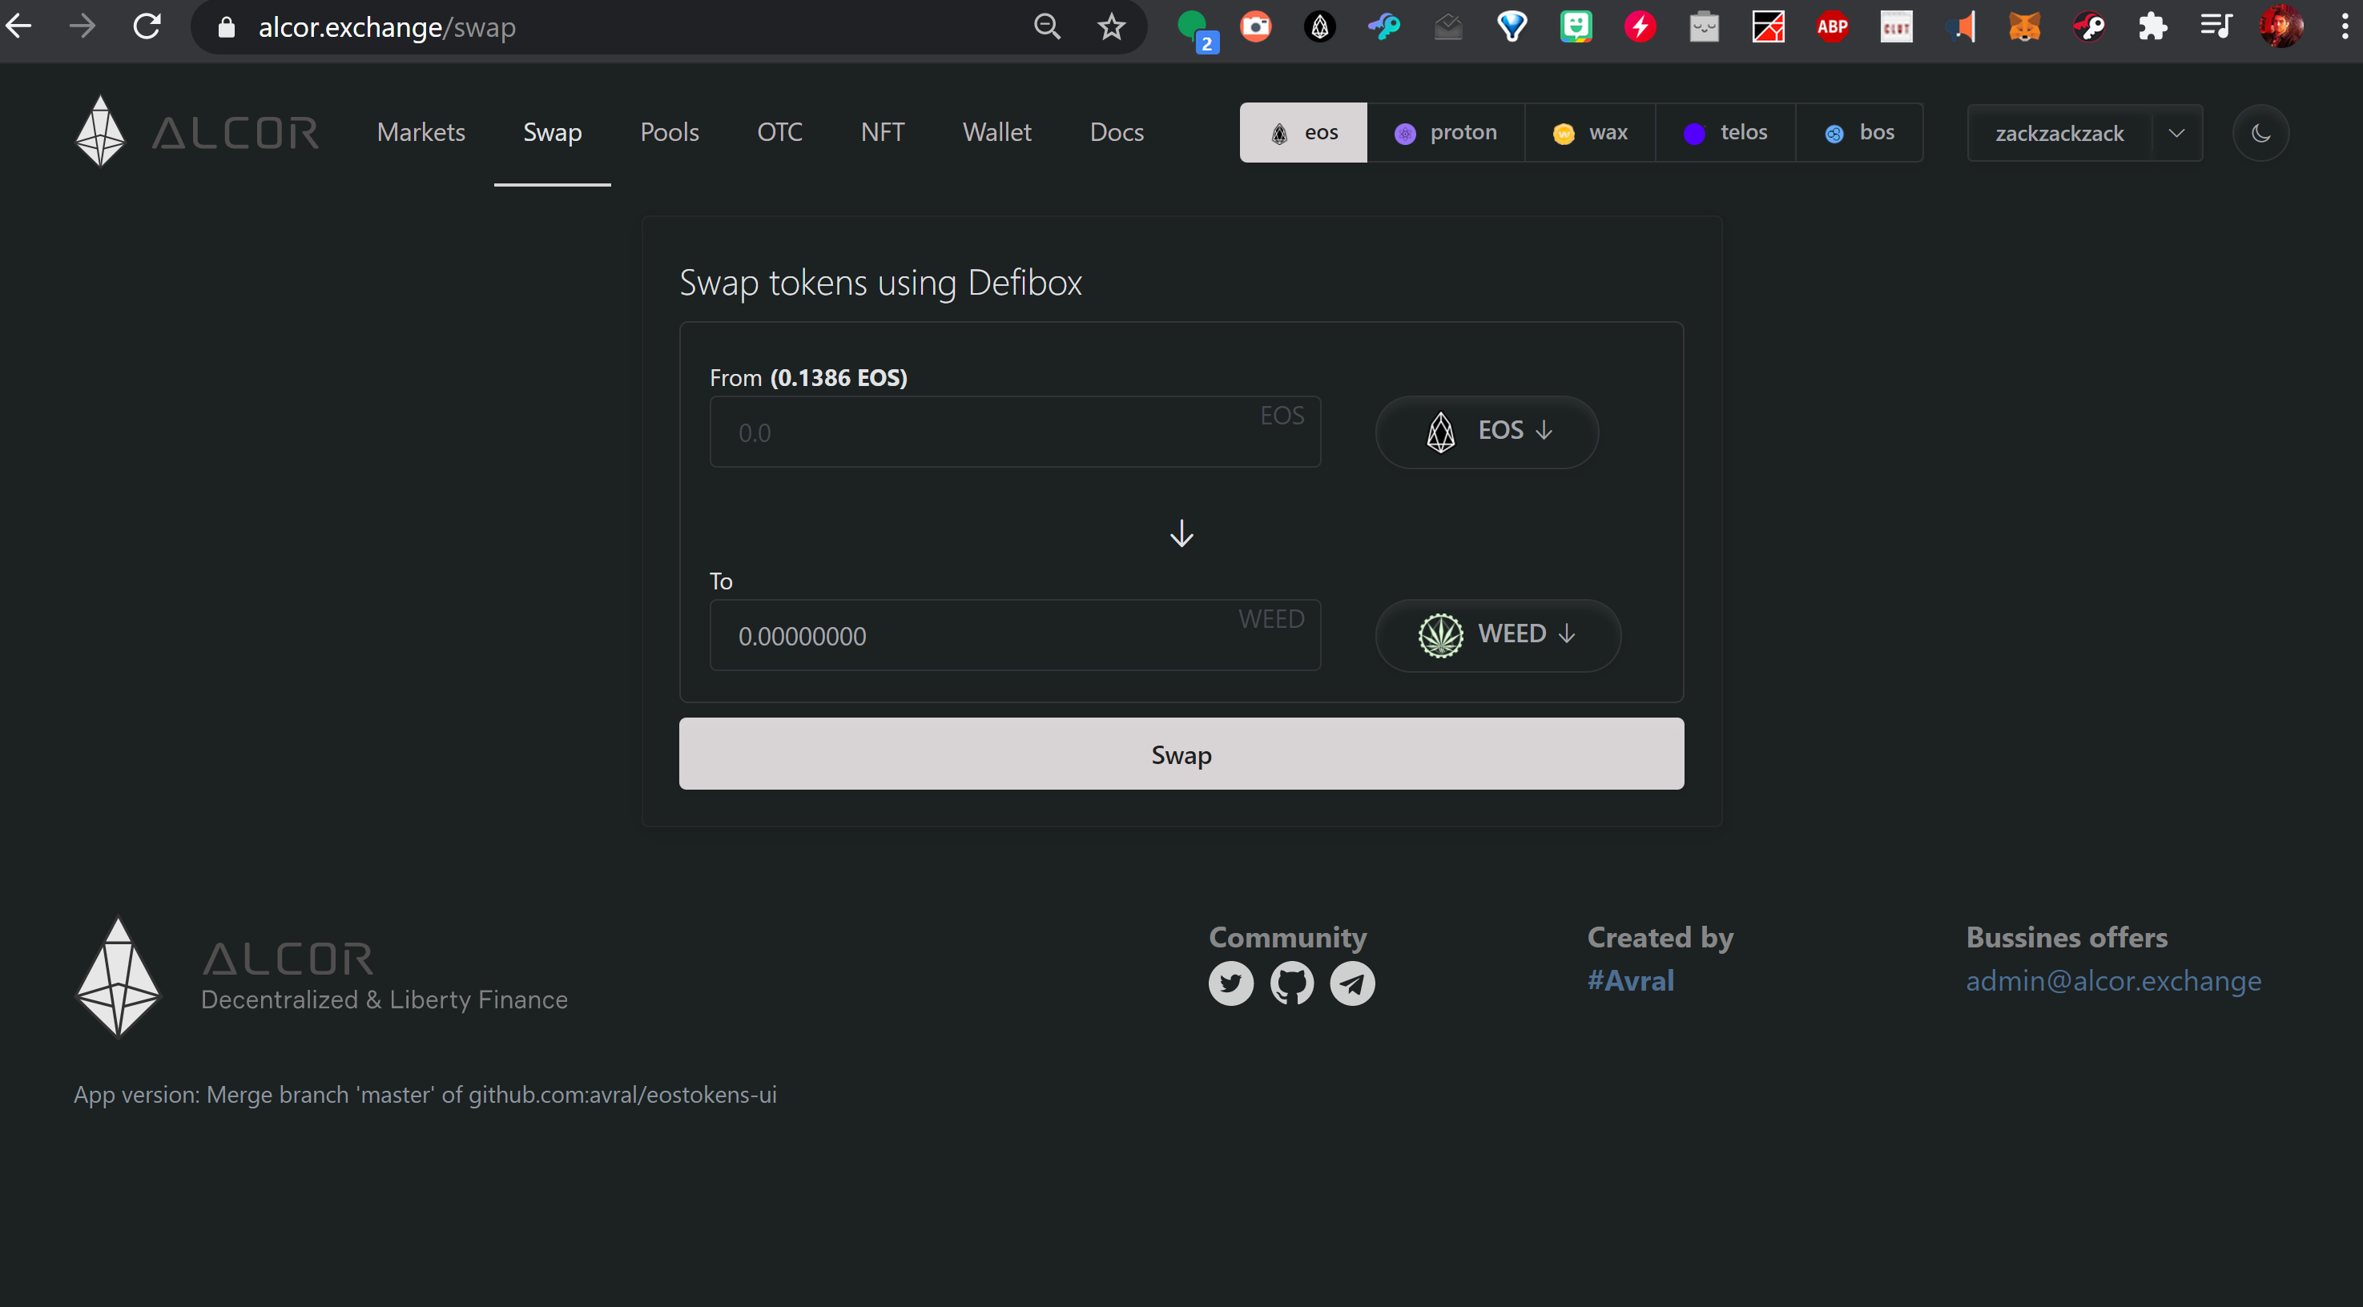Open the Wallet page
This screenshot has height=1307, width=2363.
coord(997,132)
